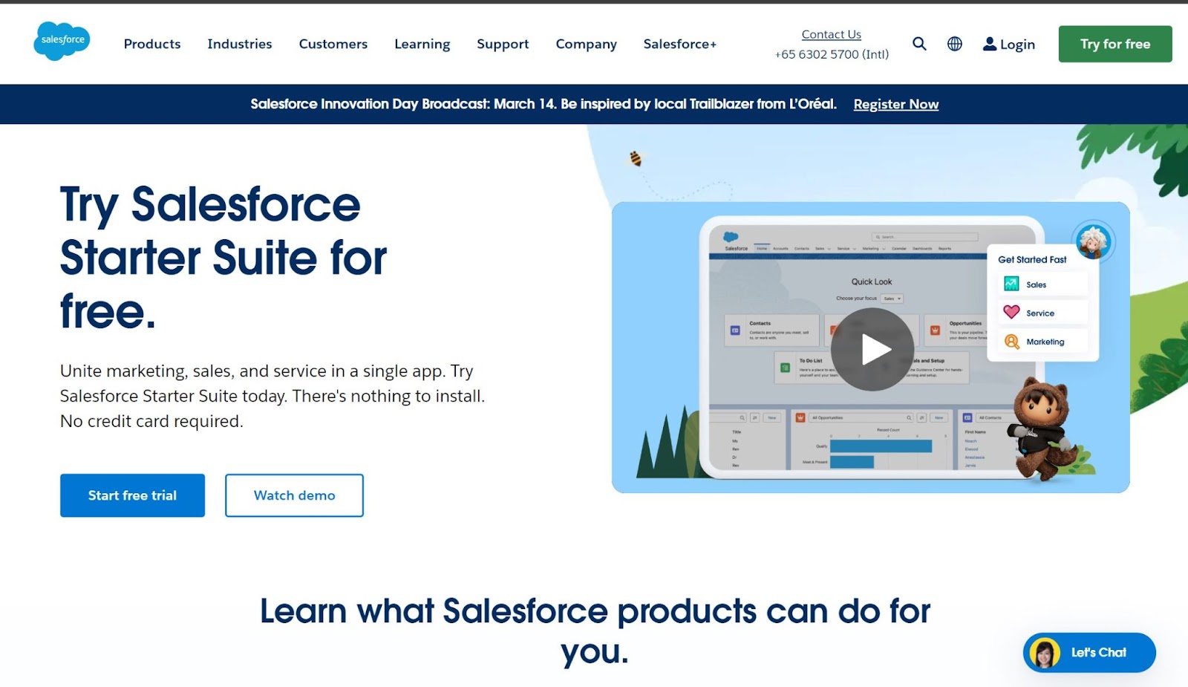This screenshot has width=1188, height=687.
Task: Play the Starter Suite demo video
Action: (872, 349)
